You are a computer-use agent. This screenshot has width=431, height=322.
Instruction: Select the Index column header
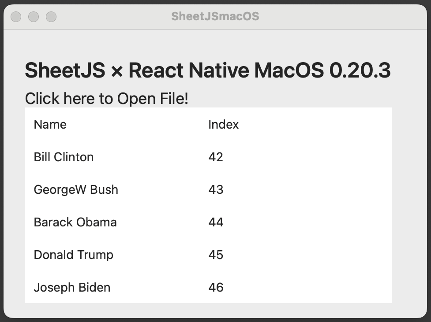tap(223, 125)
